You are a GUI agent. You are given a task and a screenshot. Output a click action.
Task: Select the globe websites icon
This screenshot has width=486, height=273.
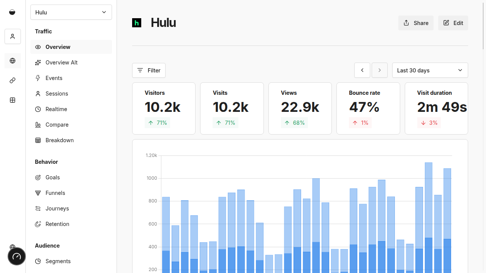coord(13,61)
